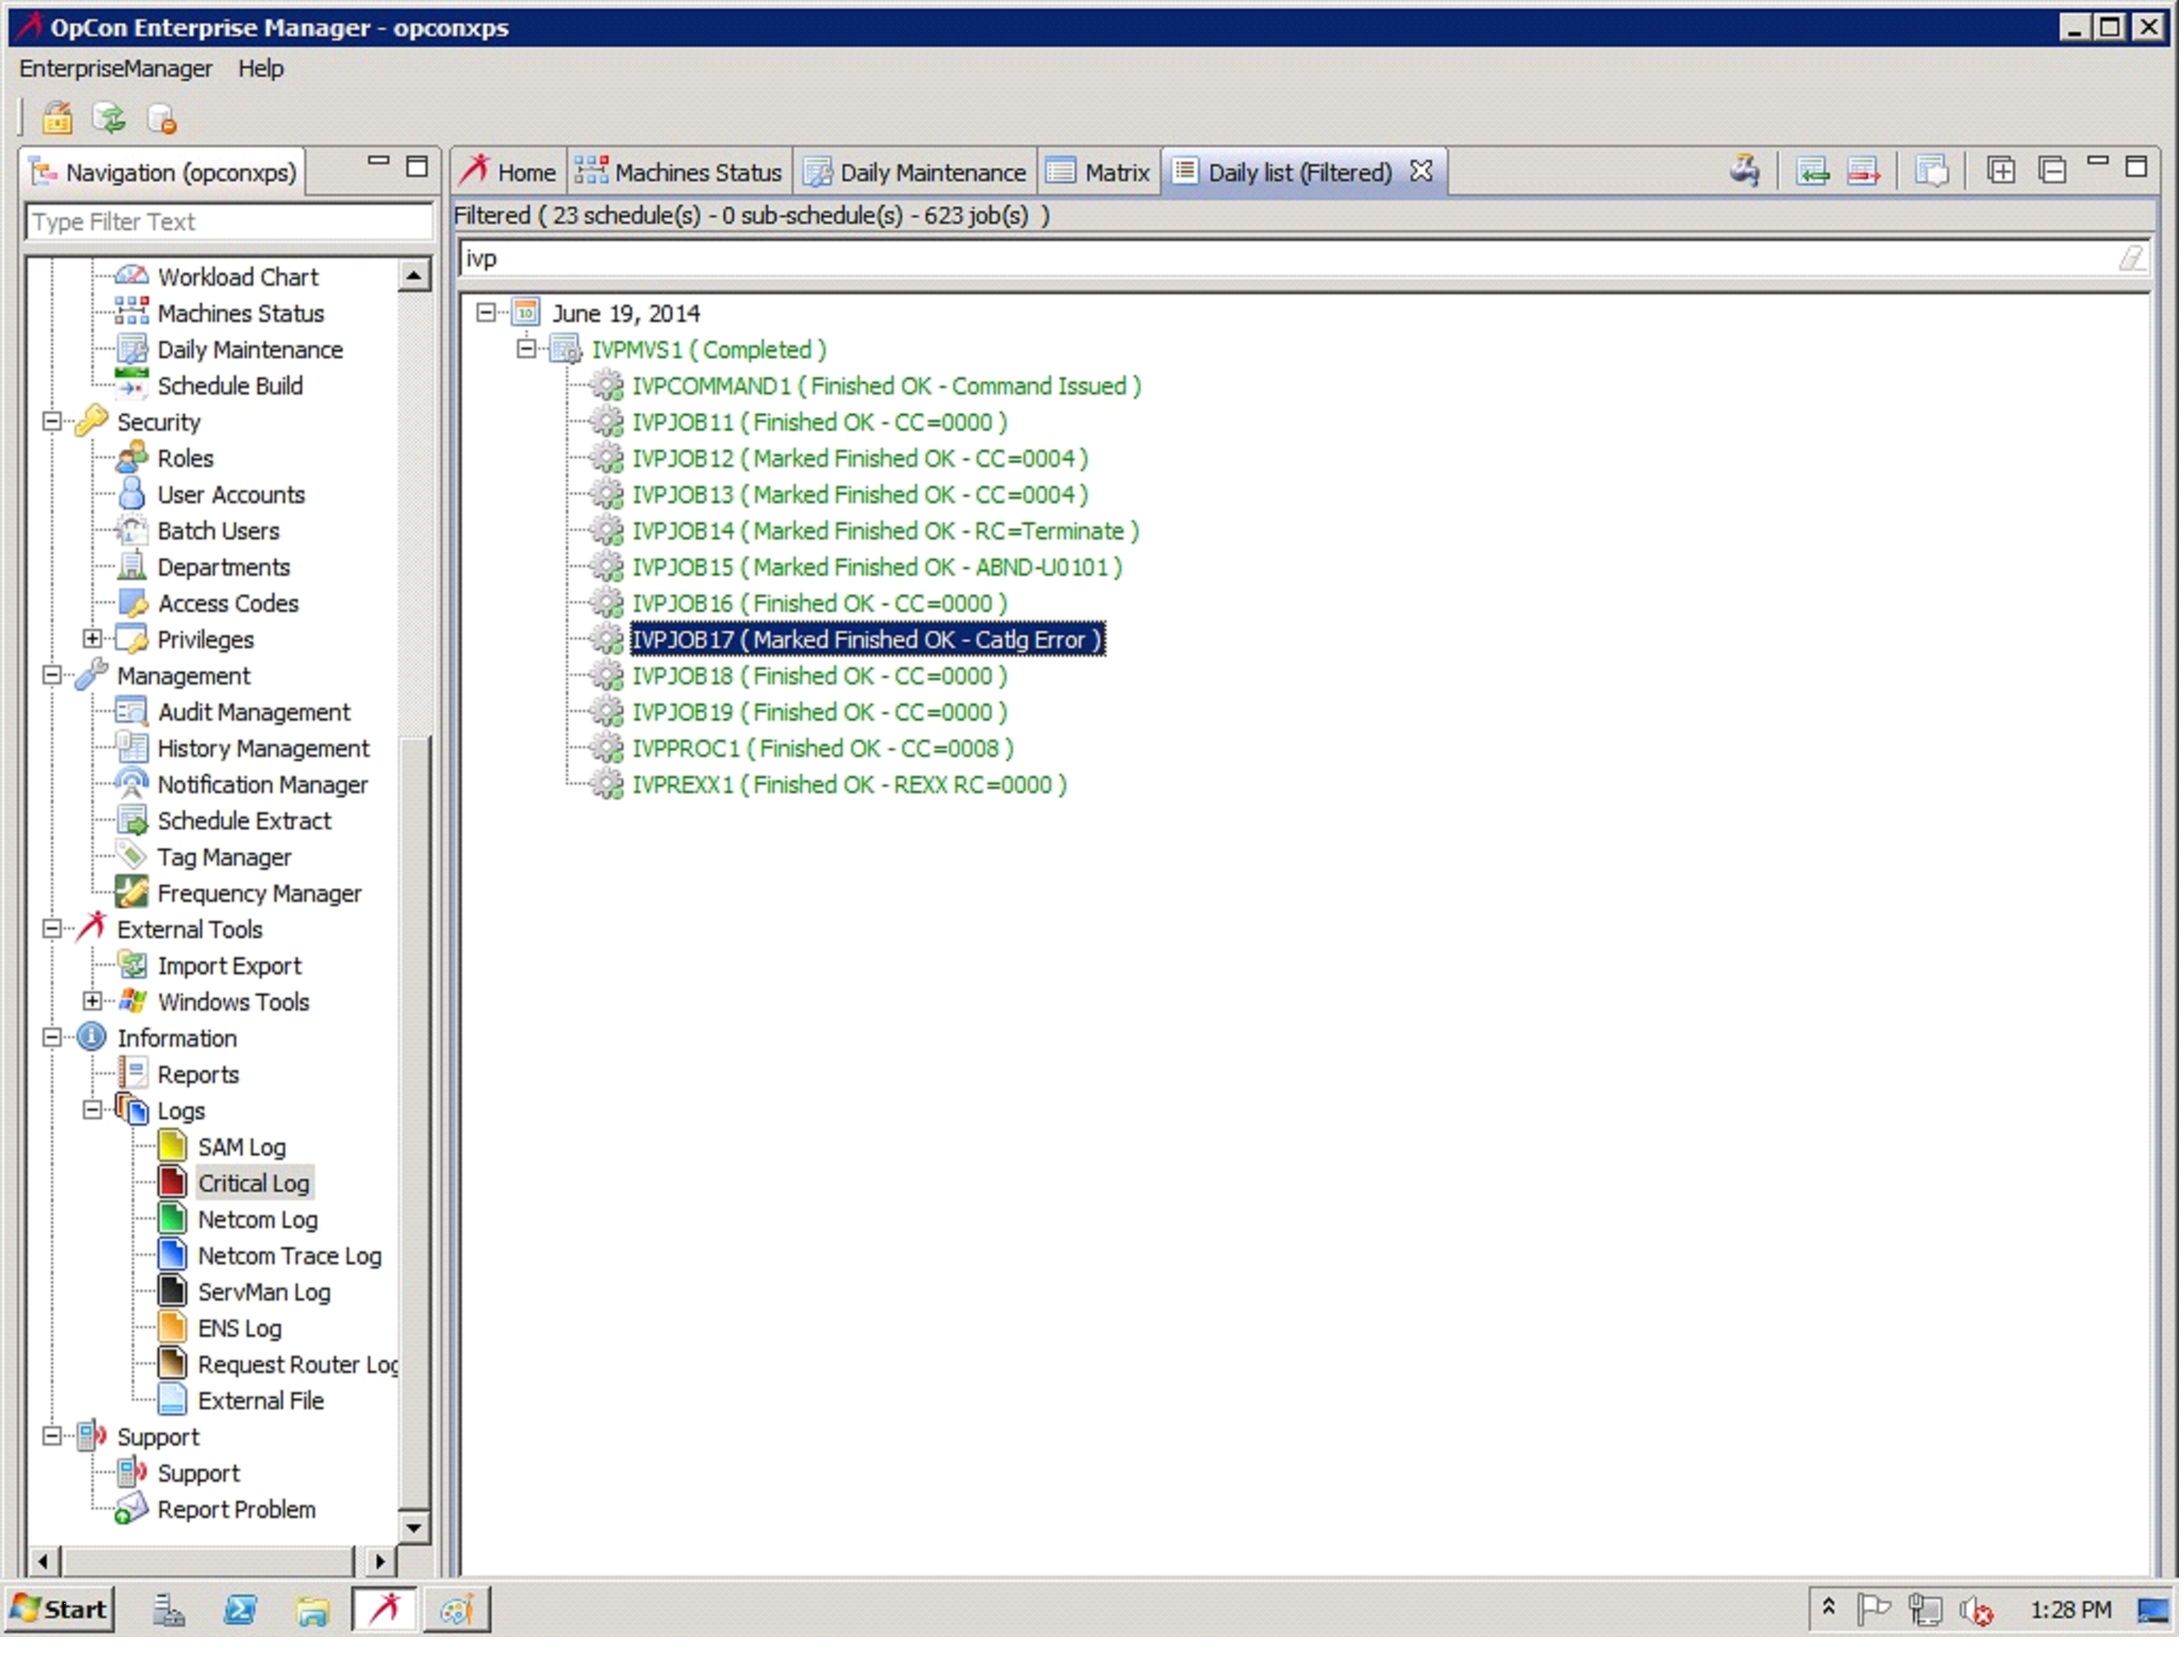Click the first icon in the main toolbar
Screen dimensions: 2184x1680
click(57, 119)
